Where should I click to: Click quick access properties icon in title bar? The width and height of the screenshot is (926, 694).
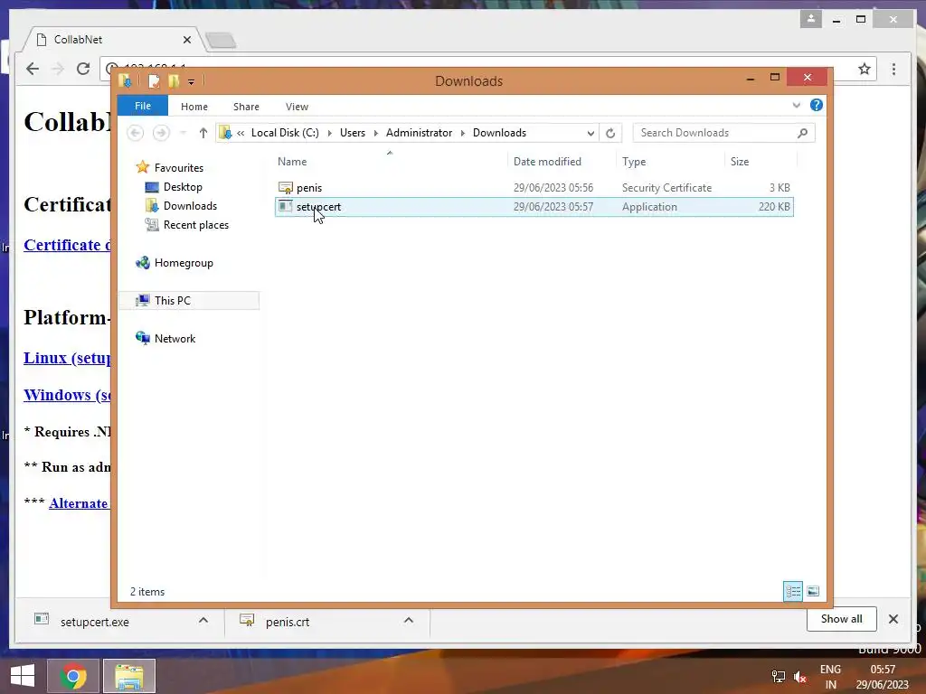pyautogui.click(x=154, y=80)
